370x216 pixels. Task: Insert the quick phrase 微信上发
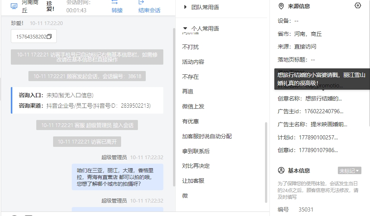193,107
